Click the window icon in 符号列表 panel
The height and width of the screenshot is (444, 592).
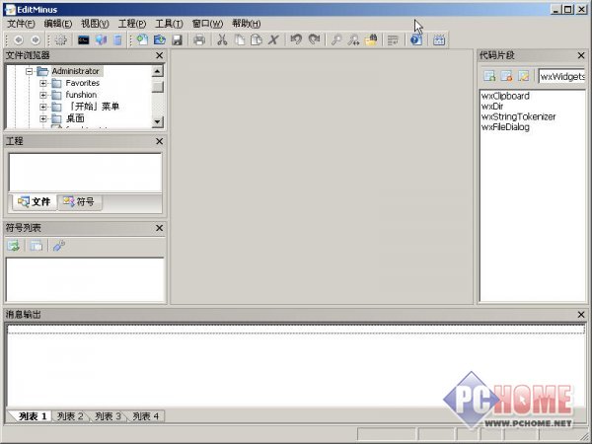click(x=37, y=246)
